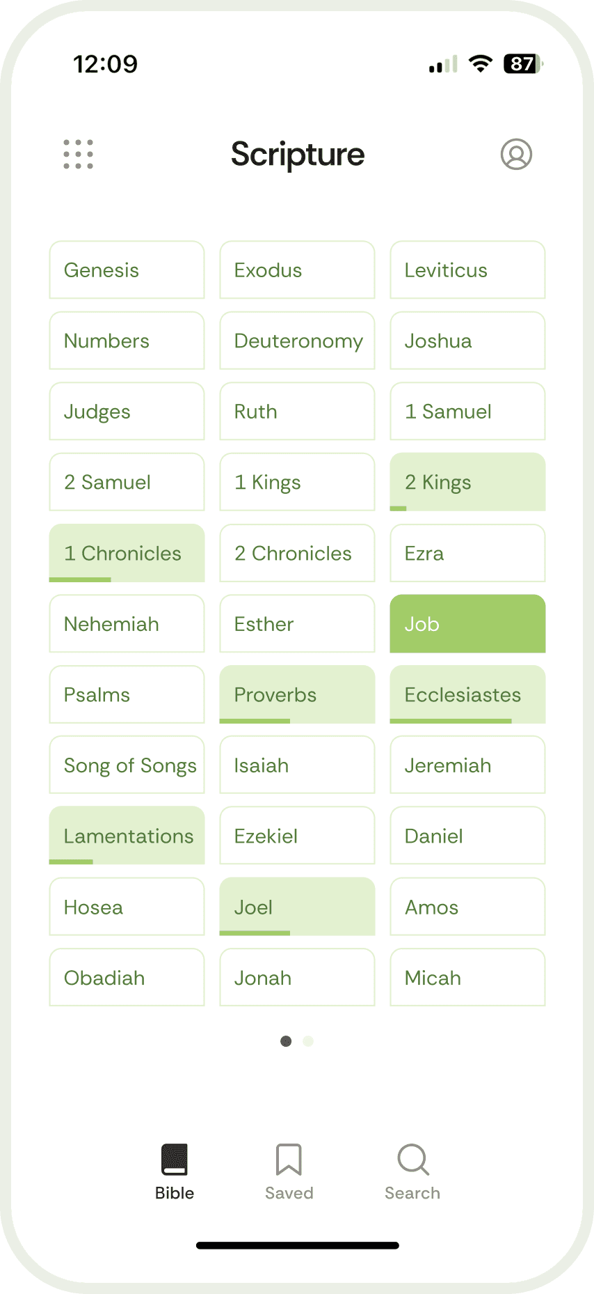
Task: Continue reading 1 Chronicles
Action: tap(127, 554)
